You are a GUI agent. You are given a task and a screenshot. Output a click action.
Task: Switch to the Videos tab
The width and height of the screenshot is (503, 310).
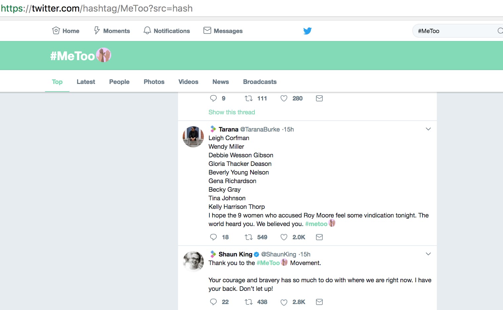(x=188, y=82)
